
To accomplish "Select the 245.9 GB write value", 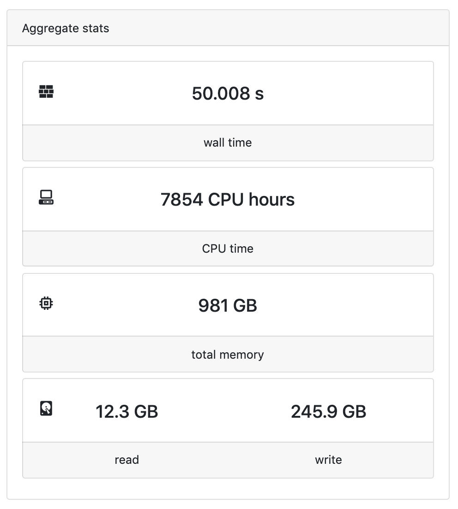I will pos(328,411).
